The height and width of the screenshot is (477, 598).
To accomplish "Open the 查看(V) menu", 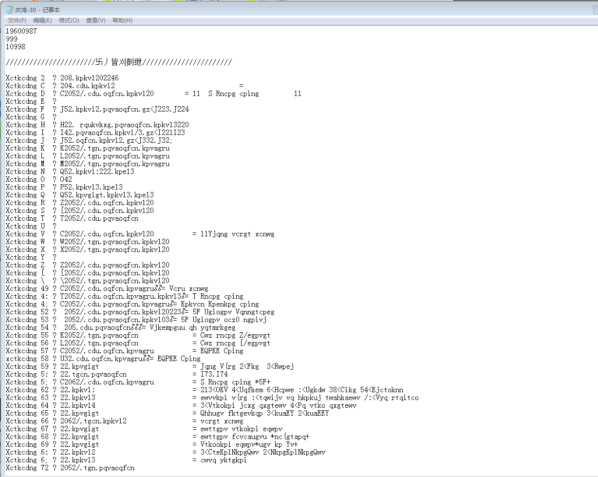I will tap(95, 20).
